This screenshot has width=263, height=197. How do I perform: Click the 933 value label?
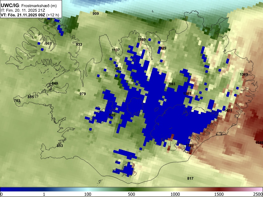(79, 44)
